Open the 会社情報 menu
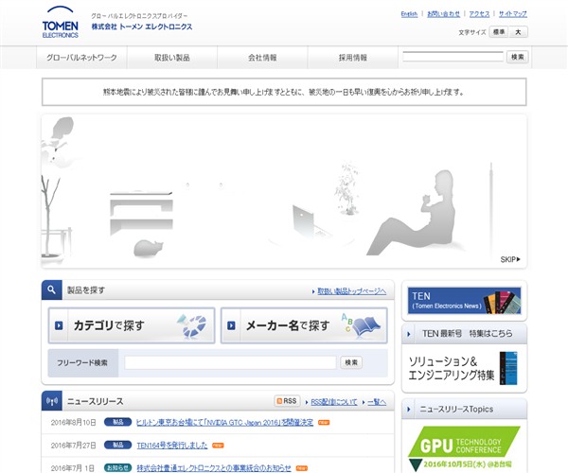 (262, 58)
